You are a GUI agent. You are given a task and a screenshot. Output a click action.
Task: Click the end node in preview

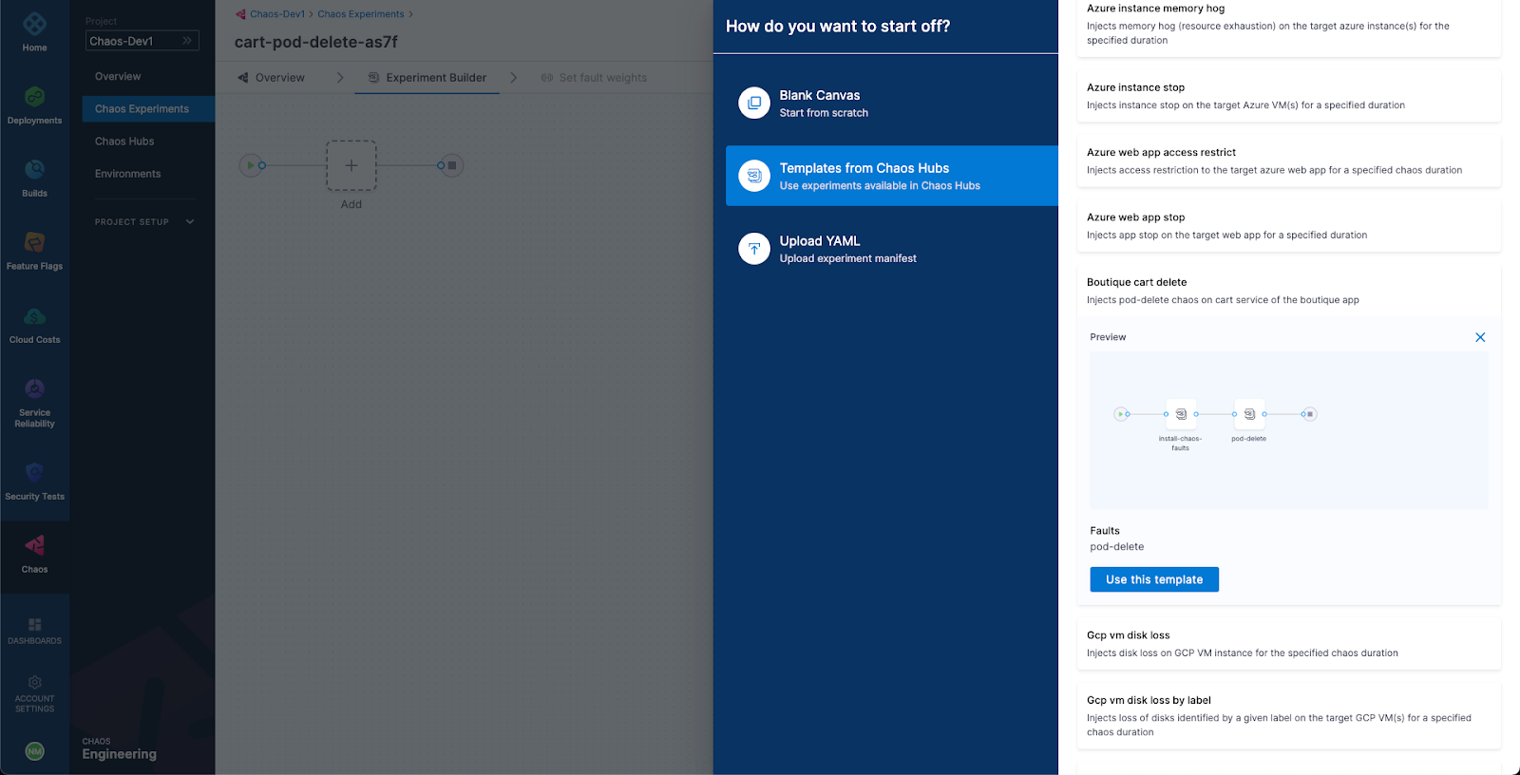click(1310, 414)
